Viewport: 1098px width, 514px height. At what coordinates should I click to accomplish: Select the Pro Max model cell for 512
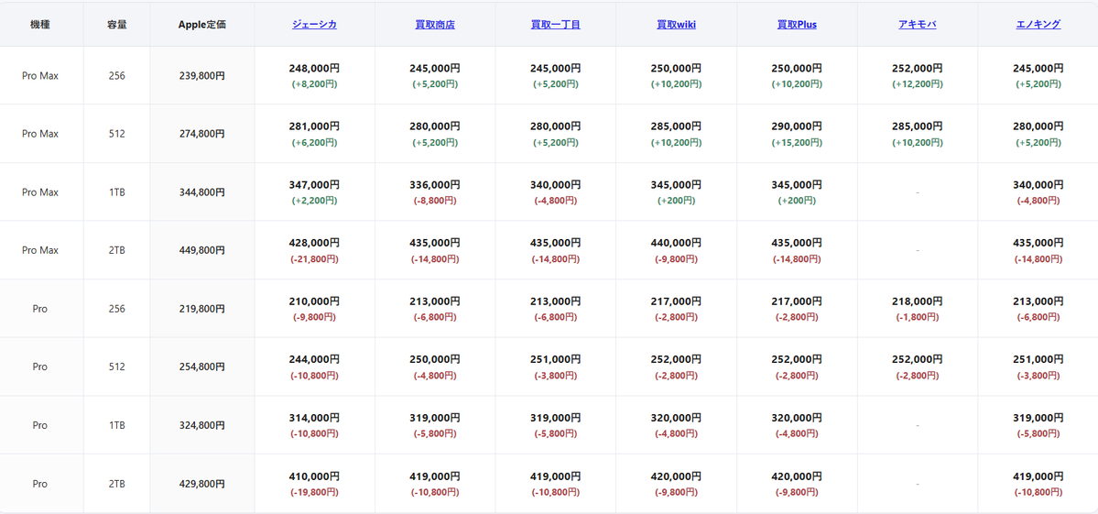(40, 134)
